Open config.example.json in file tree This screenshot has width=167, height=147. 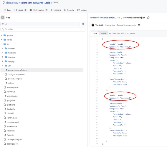[16, 74]
